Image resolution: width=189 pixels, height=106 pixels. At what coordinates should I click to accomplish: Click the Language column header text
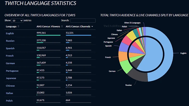point(11,26)
